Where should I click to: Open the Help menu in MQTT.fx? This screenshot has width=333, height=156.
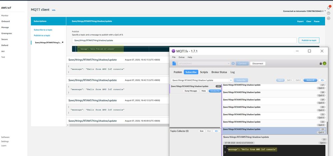point(190,57)
